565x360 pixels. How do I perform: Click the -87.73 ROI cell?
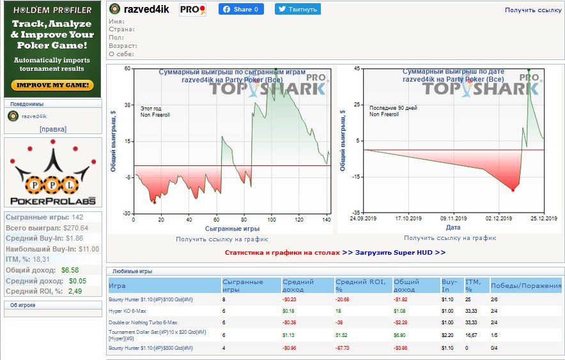pyautogui.click(x=343, y=348)
